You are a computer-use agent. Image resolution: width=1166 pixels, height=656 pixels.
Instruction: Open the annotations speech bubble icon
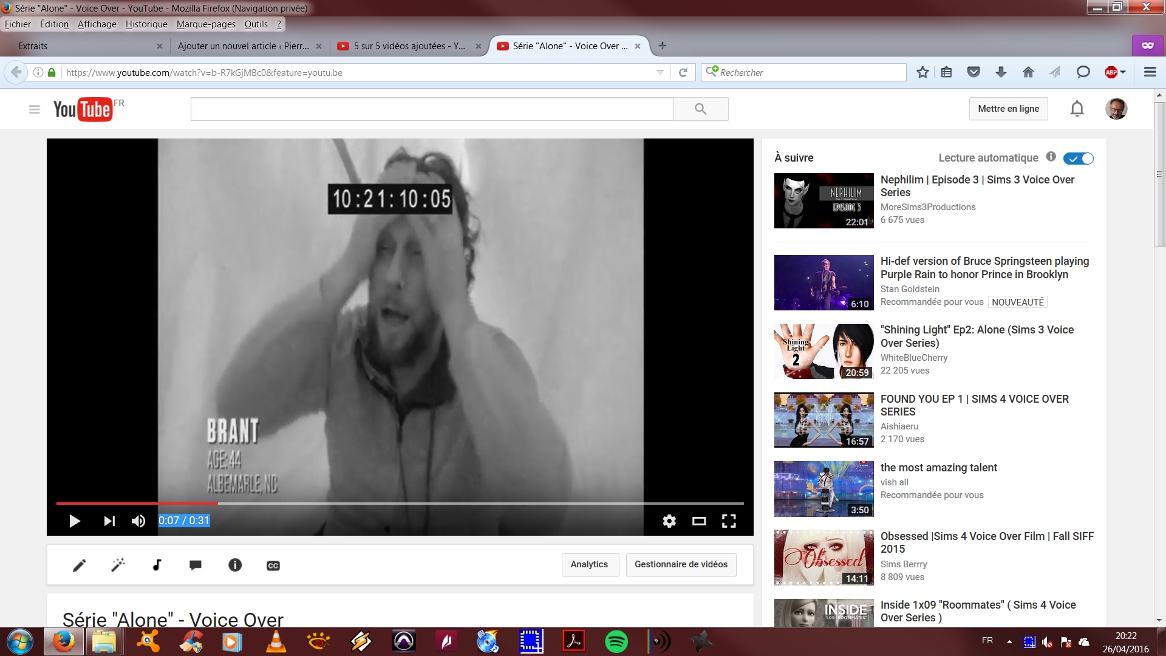(196, 565)
